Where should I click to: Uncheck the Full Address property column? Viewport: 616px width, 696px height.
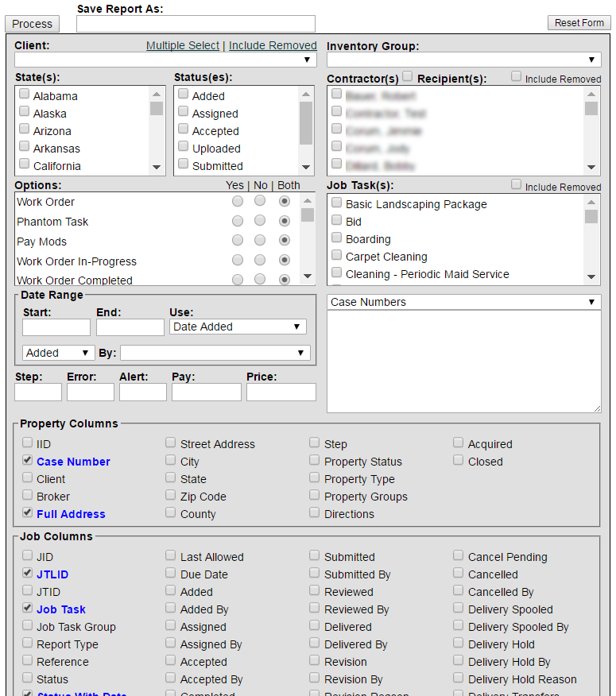(x=28, y=512)
